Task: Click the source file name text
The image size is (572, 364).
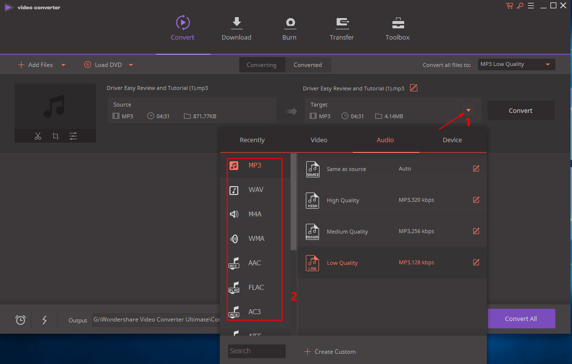Action: [157, 88]
